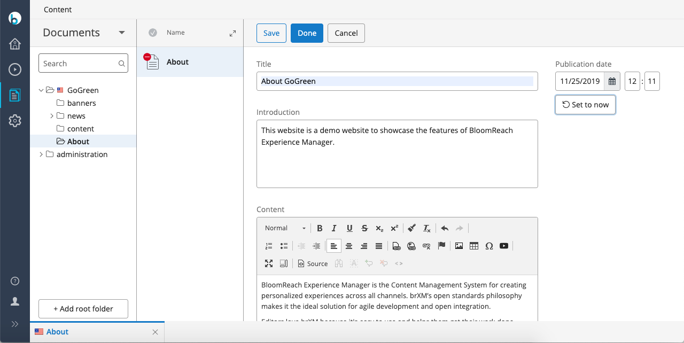Add root folder

pos(83,309)
